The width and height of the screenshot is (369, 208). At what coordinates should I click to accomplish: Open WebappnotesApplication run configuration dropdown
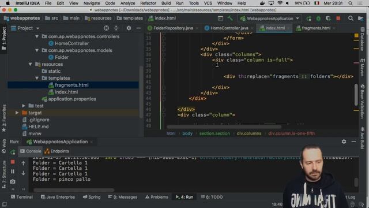tap(270, 18)
